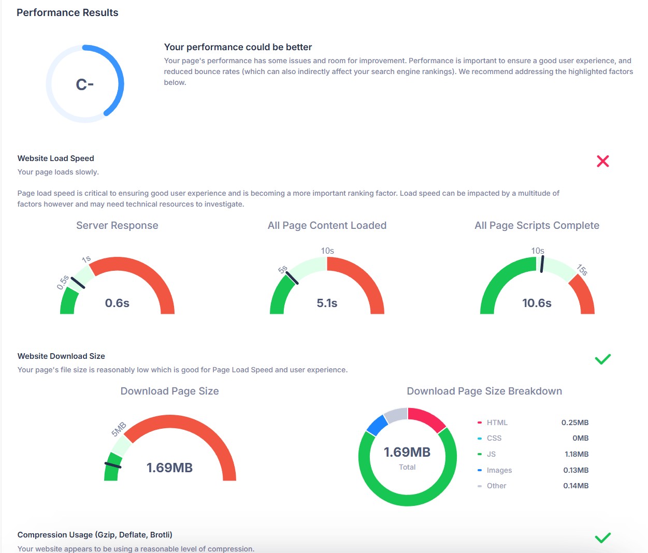Click the Performance Results heading
This screenshot has width=648, height=553.
click(x=67, y=12)
